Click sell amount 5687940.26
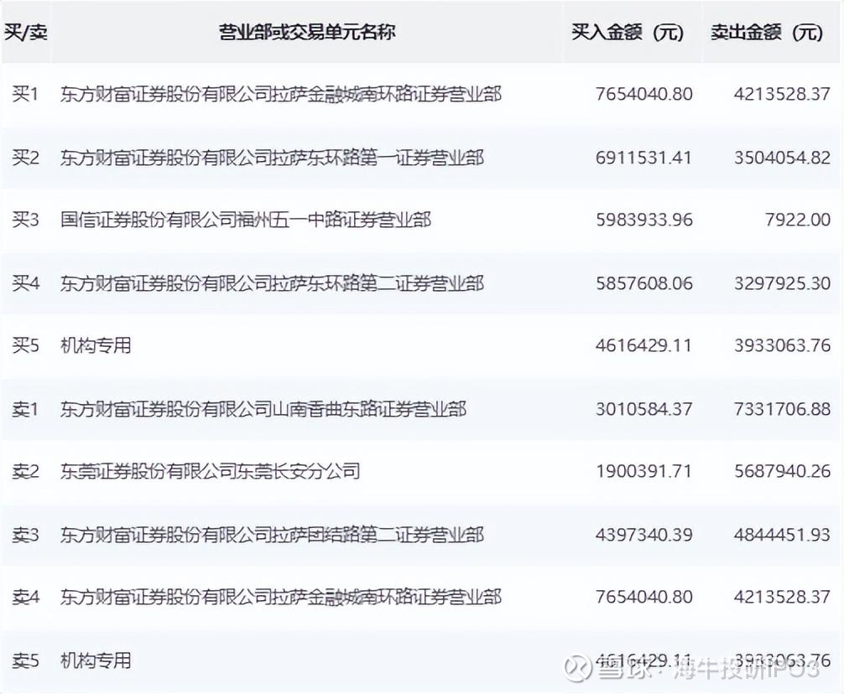Image resolution: width=844 pixels, height=694 pixels. pyautogui.click(x=782, y=471)
